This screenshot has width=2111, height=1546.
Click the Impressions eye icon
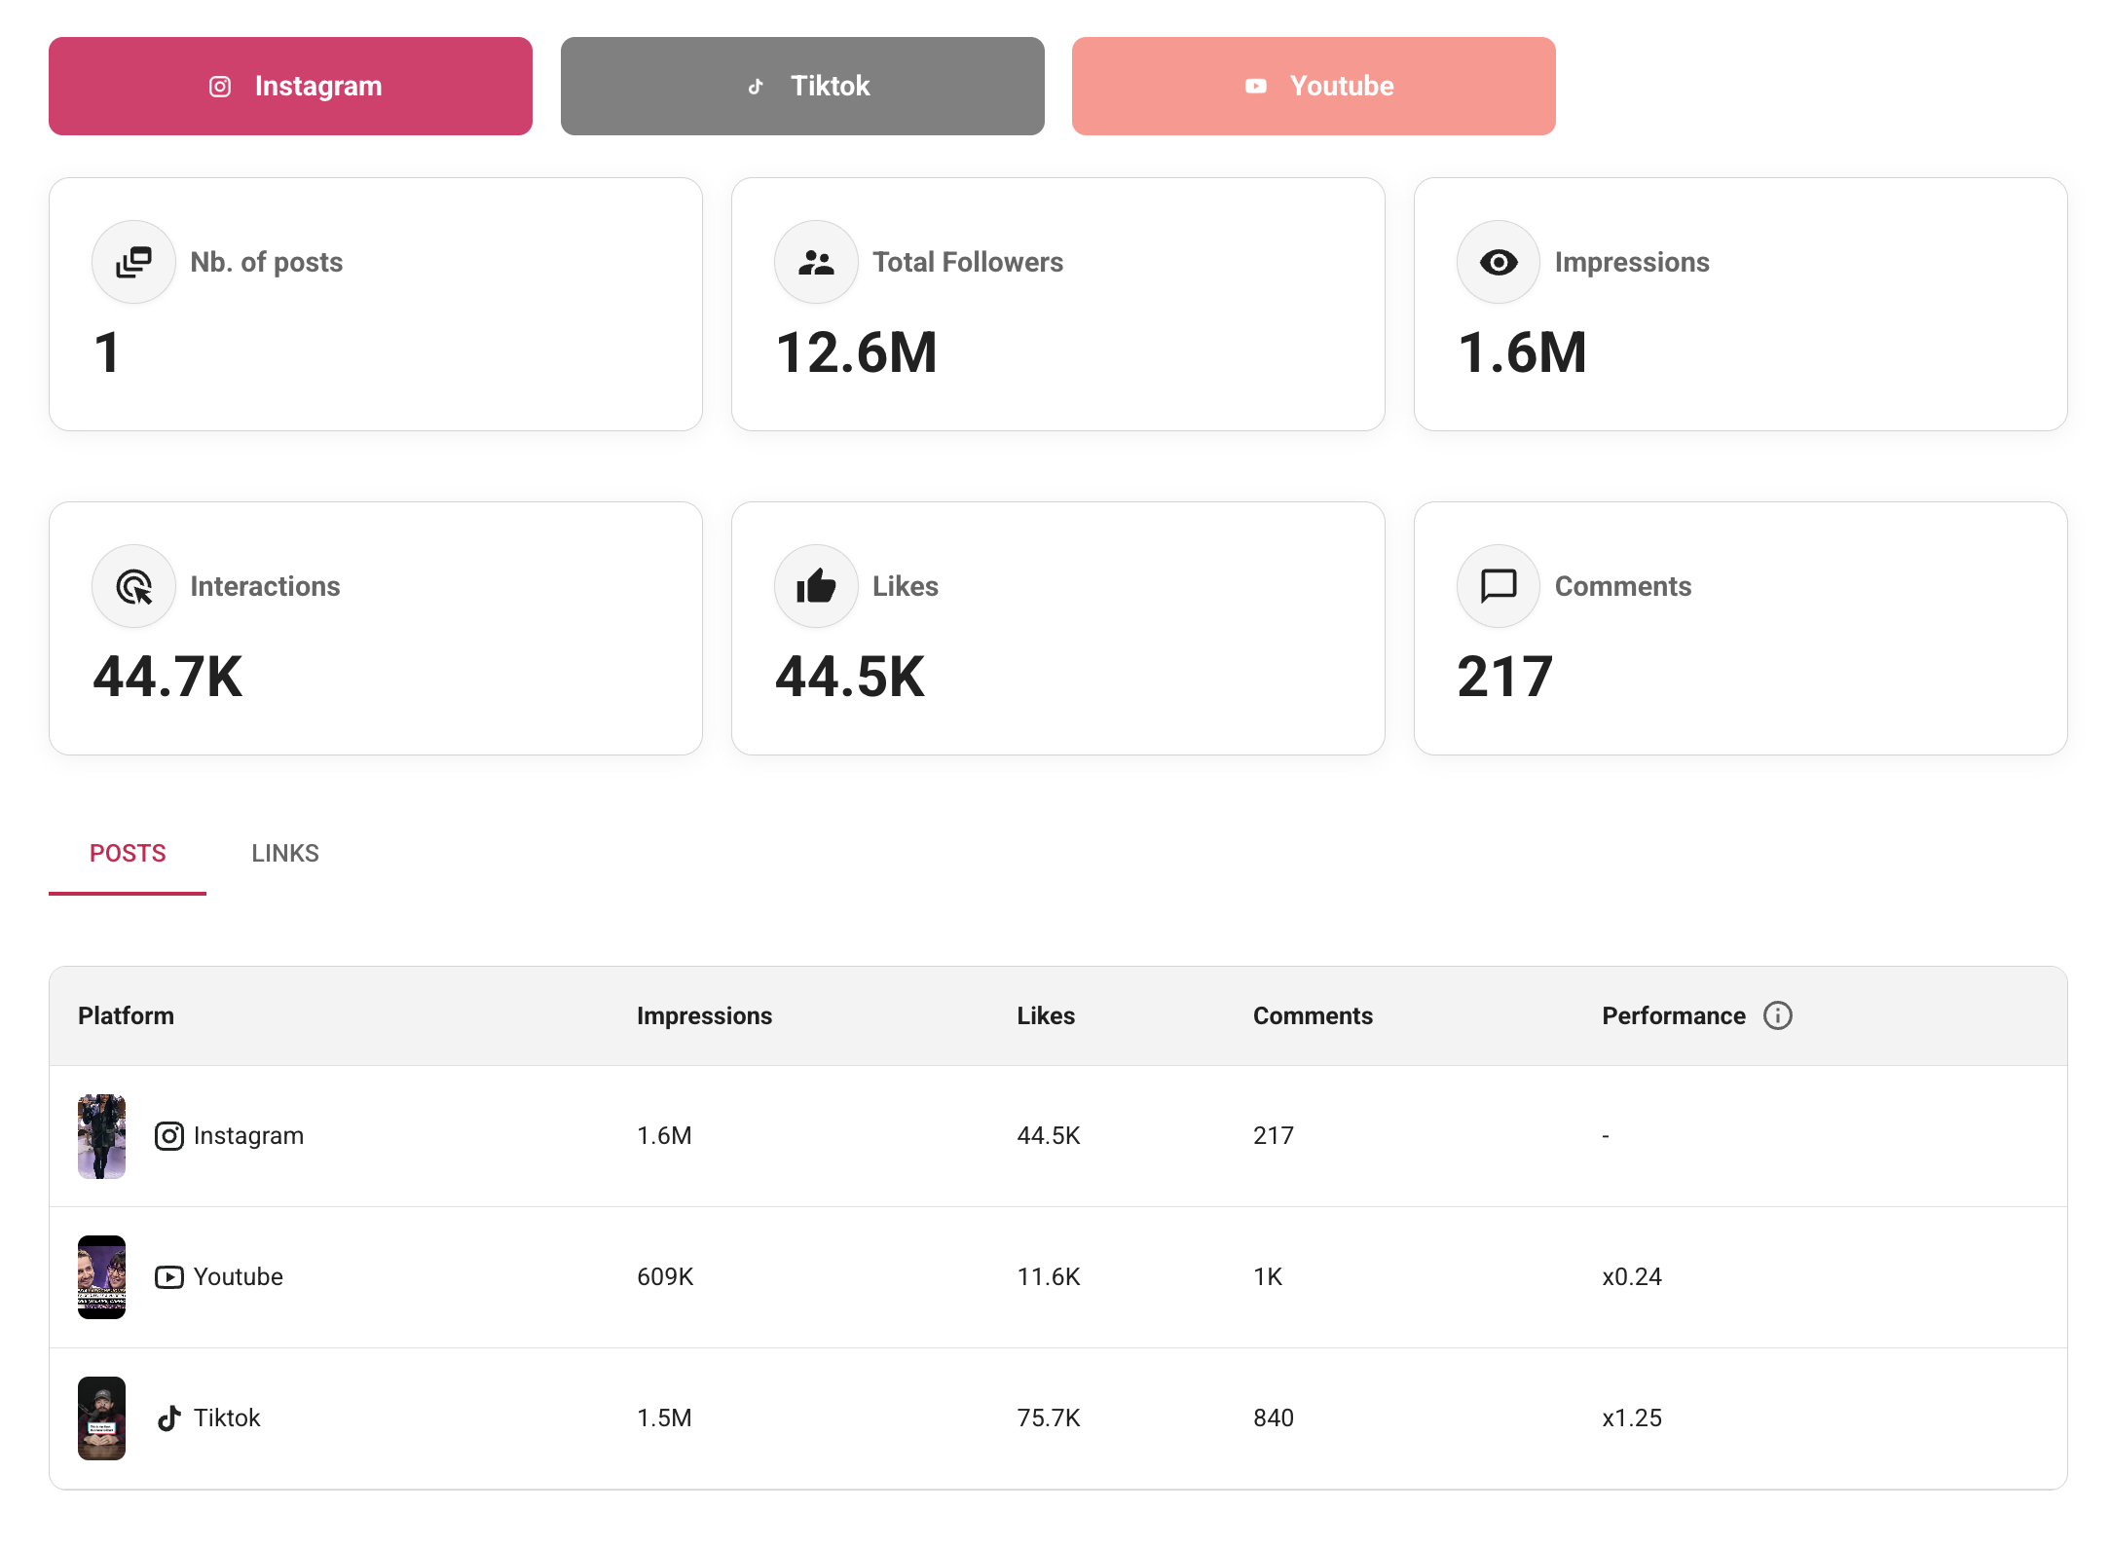coord(1498,262)
